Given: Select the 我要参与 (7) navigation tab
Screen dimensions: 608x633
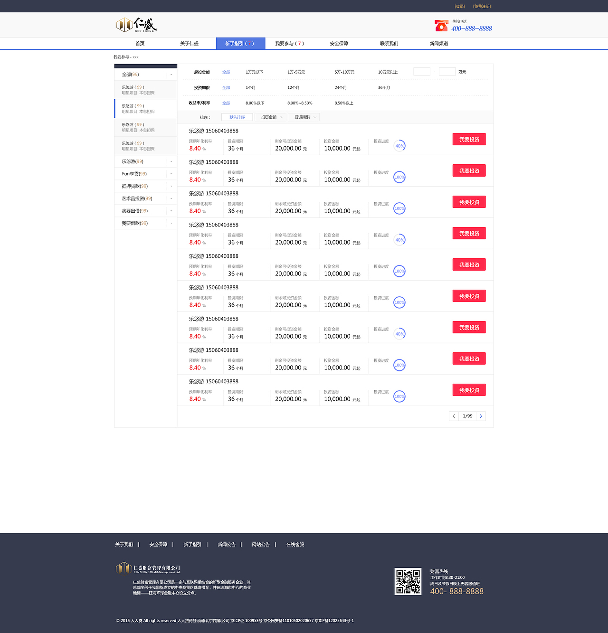Looking at the screenshot, I should 289,43.
